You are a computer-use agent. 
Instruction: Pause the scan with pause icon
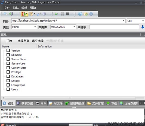(62, 14)
